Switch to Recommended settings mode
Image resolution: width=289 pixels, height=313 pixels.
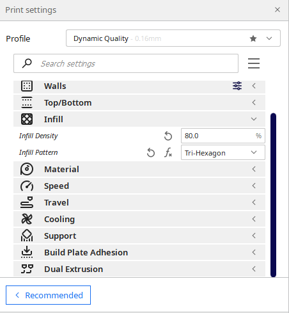(48, 295)
